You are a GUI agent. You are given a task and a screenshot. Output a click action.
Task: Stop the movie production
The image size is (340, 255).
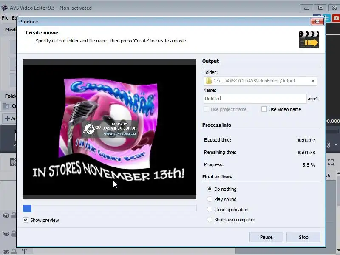[x=303, y=237]
